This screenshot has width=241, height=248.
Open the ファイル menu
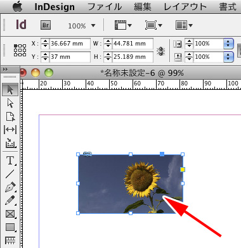(105, 7)
